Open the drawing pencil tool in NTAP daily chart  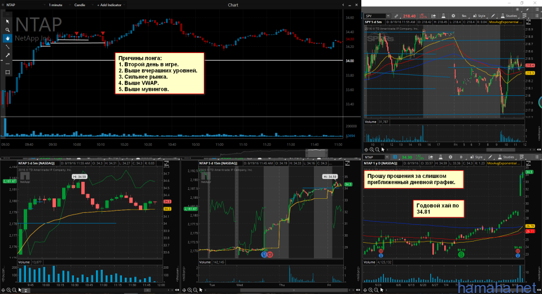click(490, 157)
